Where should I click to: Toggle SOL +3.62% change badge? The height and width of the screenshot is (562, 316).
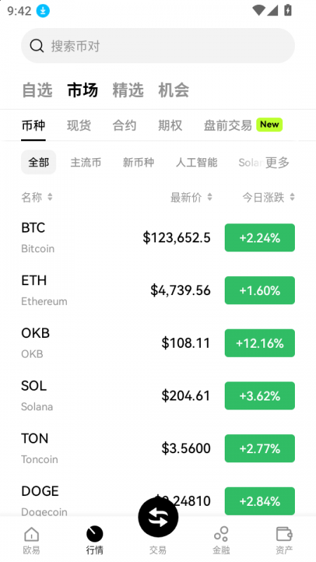point(260,396)
